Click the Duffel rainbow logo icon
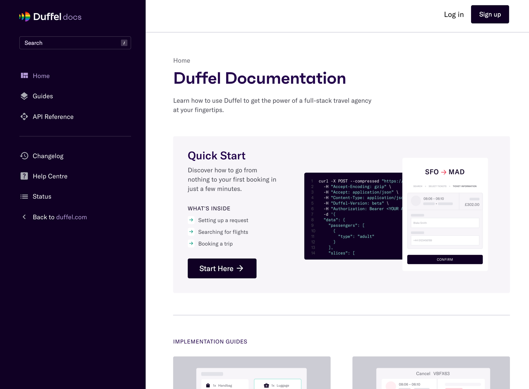 point(25,17)
